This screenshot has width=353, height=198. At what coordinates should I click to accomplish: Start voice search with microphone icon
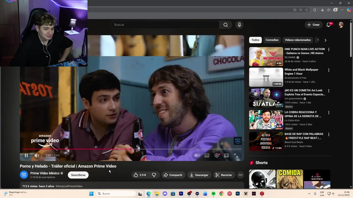coord(239,25)
